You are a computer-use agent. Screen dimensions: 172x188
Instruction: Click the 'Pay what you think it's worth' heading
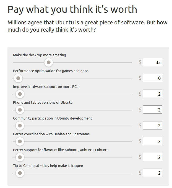click(72, 9)
